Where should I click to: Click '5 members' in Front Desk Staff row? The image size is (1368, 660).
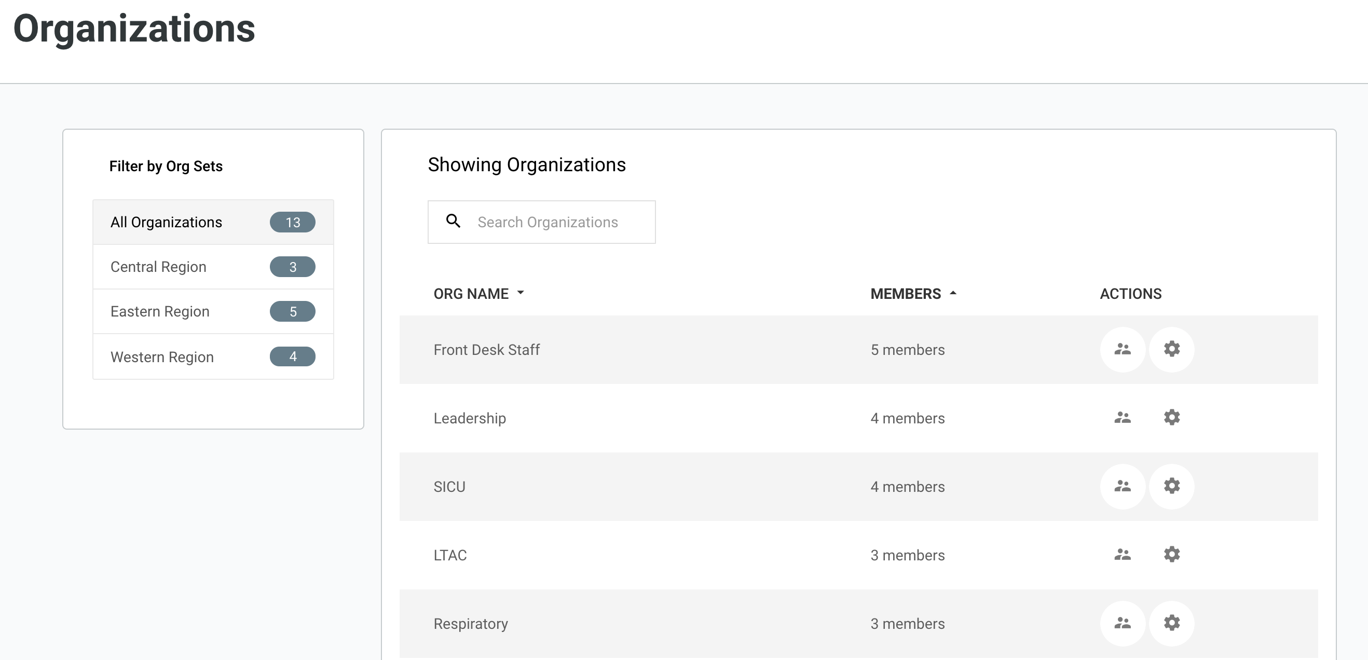tap(908, 350)
